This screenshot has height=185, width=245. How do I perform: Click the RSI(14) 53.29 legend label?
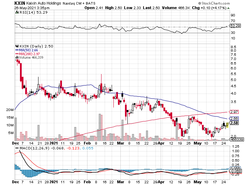click(34, 12)
